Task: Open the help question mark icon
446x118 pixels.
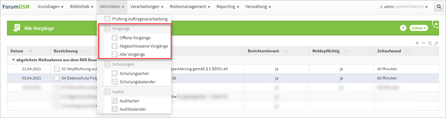Action: (x=403, y=28)
